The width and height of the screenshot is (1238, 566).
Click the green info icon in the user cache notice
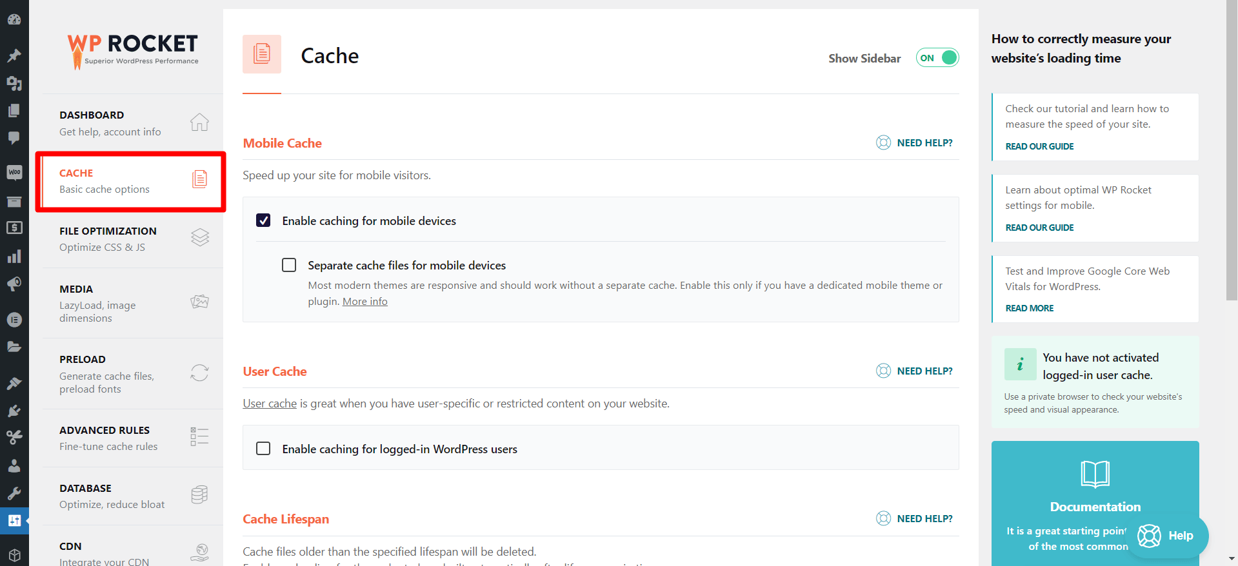tap(1020, 365)
